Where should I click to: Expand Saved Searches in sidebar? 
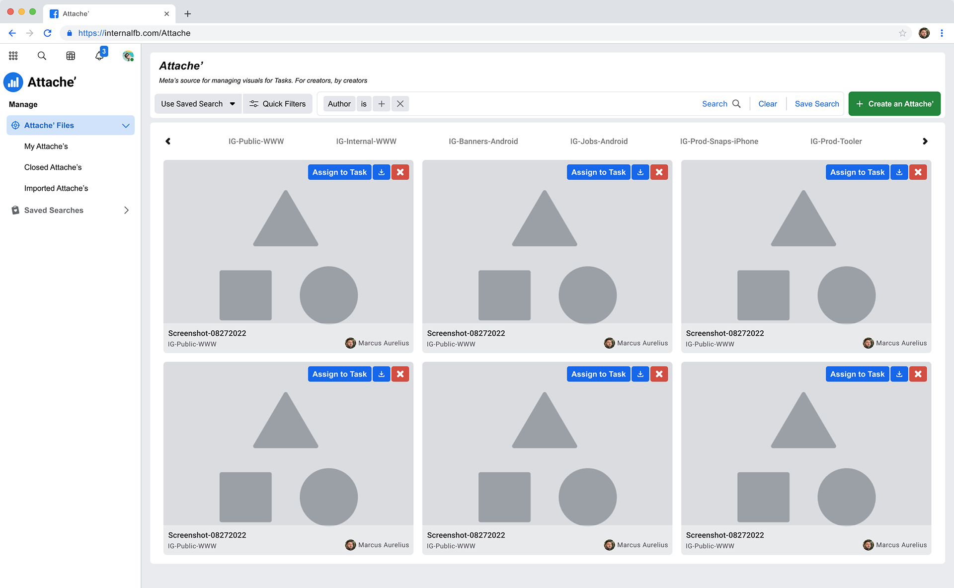coord(126,210)
